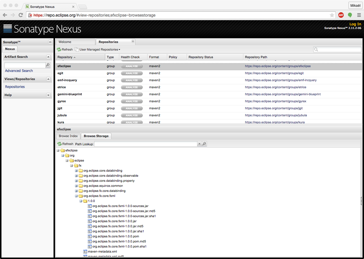
Task: Click the search magnifier in repository filter box
Action: pyautogui.click(x=316, y=49)
